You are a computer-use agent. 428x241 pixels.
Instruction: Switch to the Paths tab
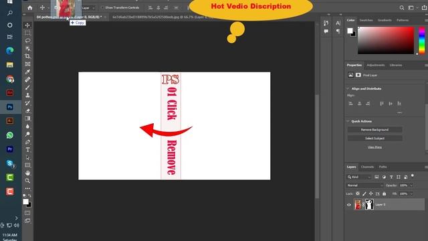pyautogui.click(x=383, y=167)
